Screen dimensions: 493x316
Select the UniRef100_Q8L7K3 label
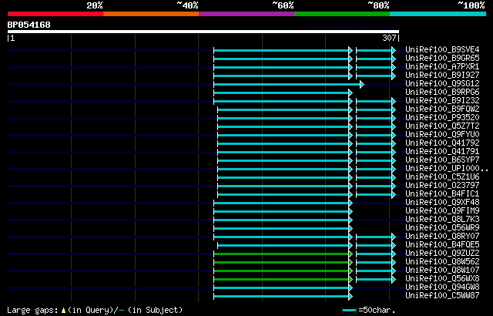(442, 220)
